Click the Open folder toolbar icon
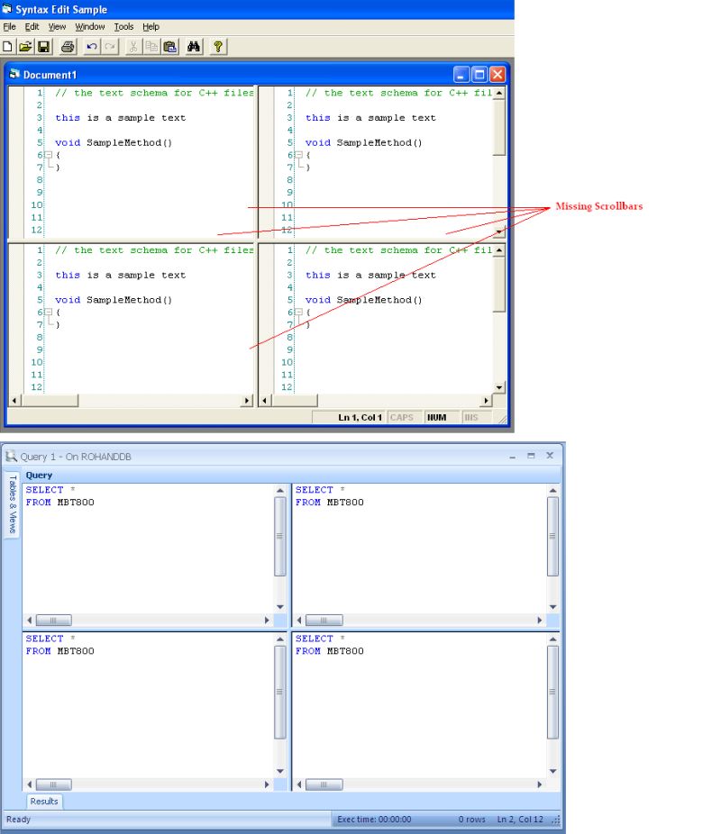721x834 pixels. tap(25, 47)
